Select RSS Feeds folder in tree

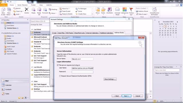10,51
